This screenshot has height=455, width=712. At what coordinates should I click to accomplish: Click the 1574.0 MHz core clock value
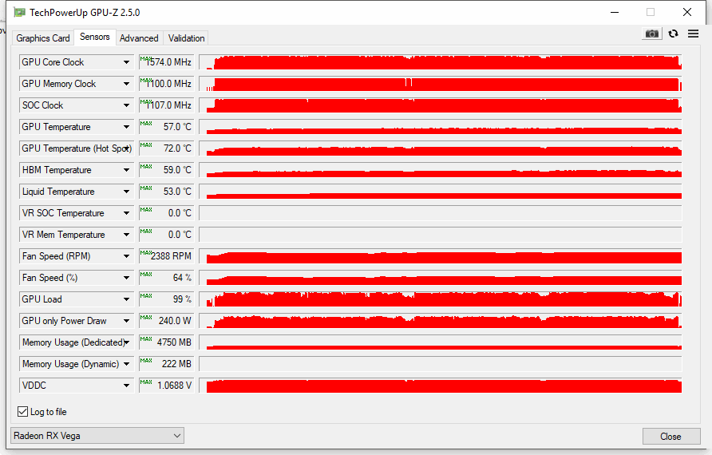pos(167,62)
